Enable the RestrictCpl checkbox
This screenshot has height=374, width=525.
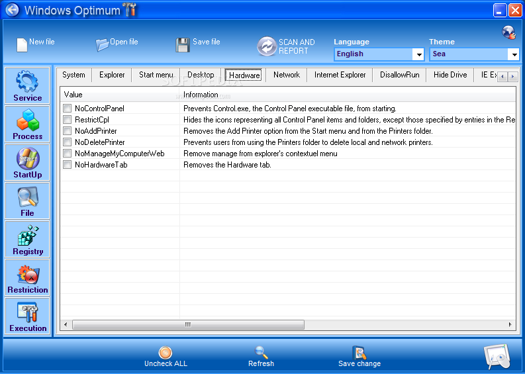pyautogui.click(x=68, y=120)
